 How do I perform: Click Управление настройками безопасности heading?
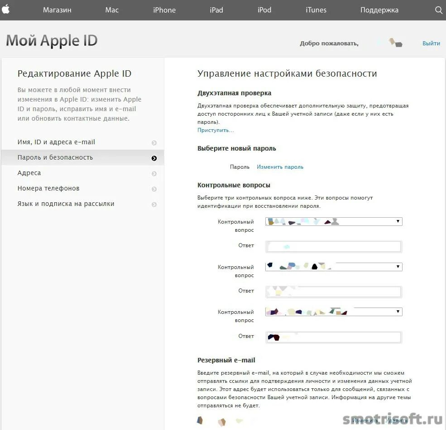287,73
